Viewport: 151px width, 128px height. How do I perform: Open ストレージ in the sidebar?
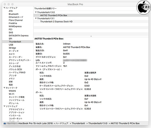click(14, 63)
